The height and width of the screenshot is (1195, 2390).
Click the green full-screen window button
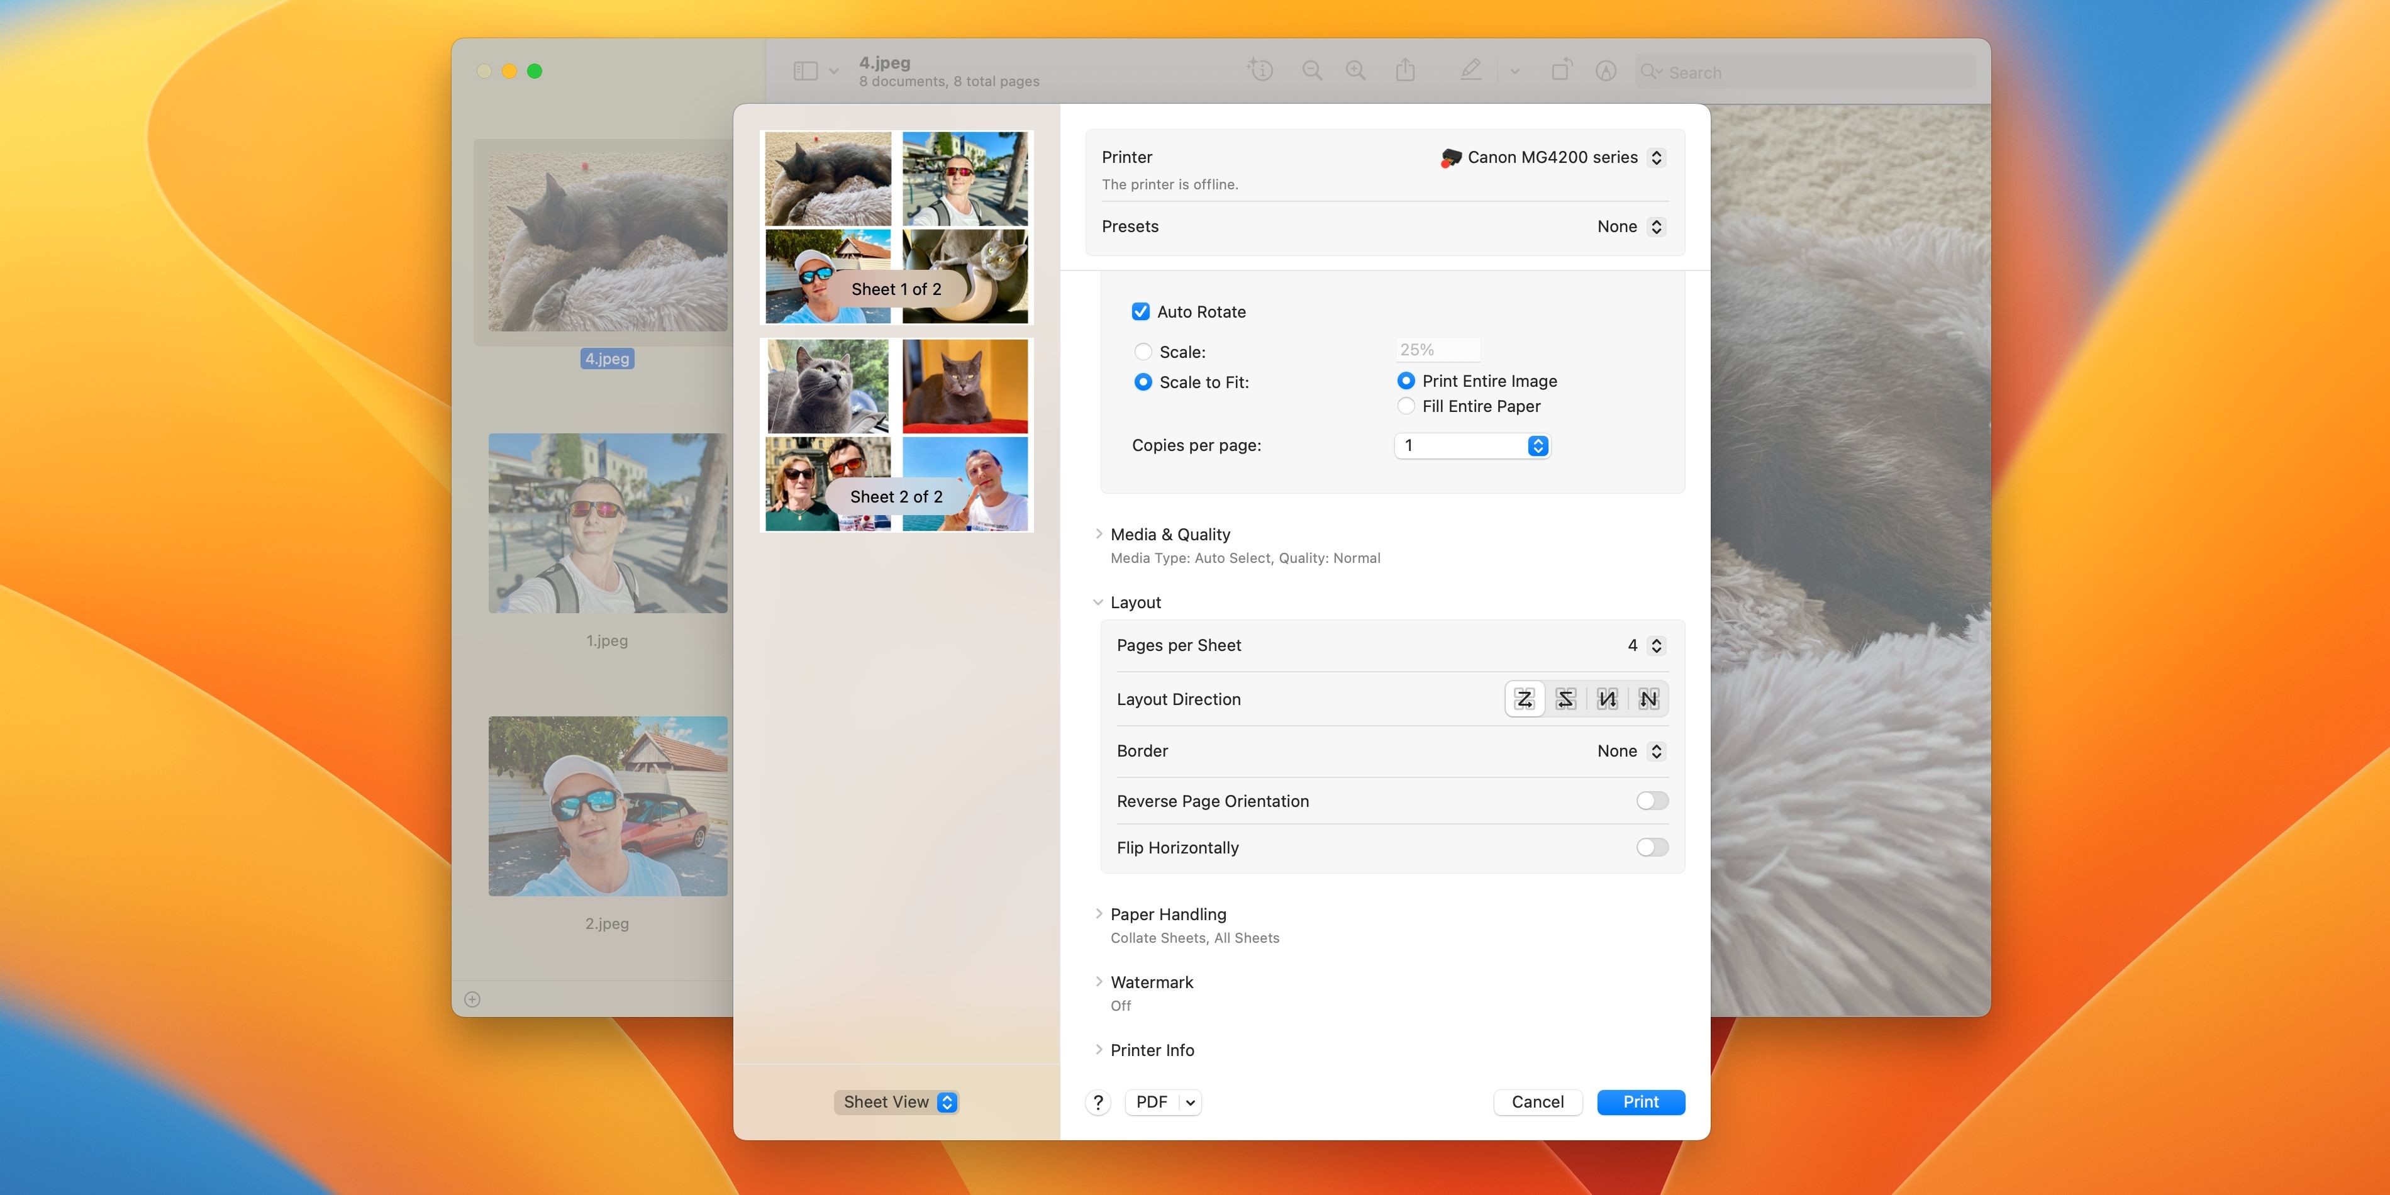(535, 72)
